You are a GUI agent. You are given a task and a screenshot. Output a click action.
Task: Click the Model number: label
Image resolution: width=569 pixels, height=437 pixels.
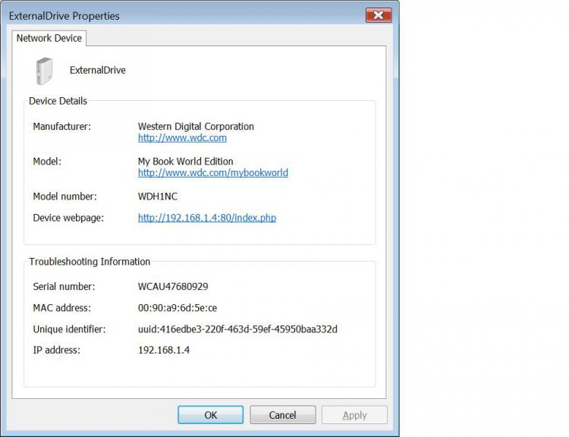point(65,196)
